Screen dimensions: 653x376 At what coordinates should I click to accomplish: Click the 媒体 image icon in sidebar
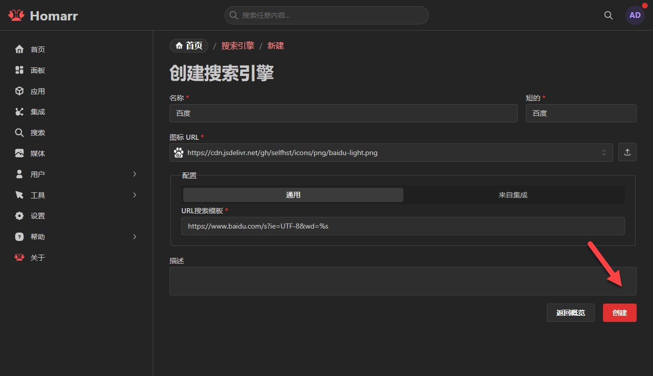coord(19,154)
